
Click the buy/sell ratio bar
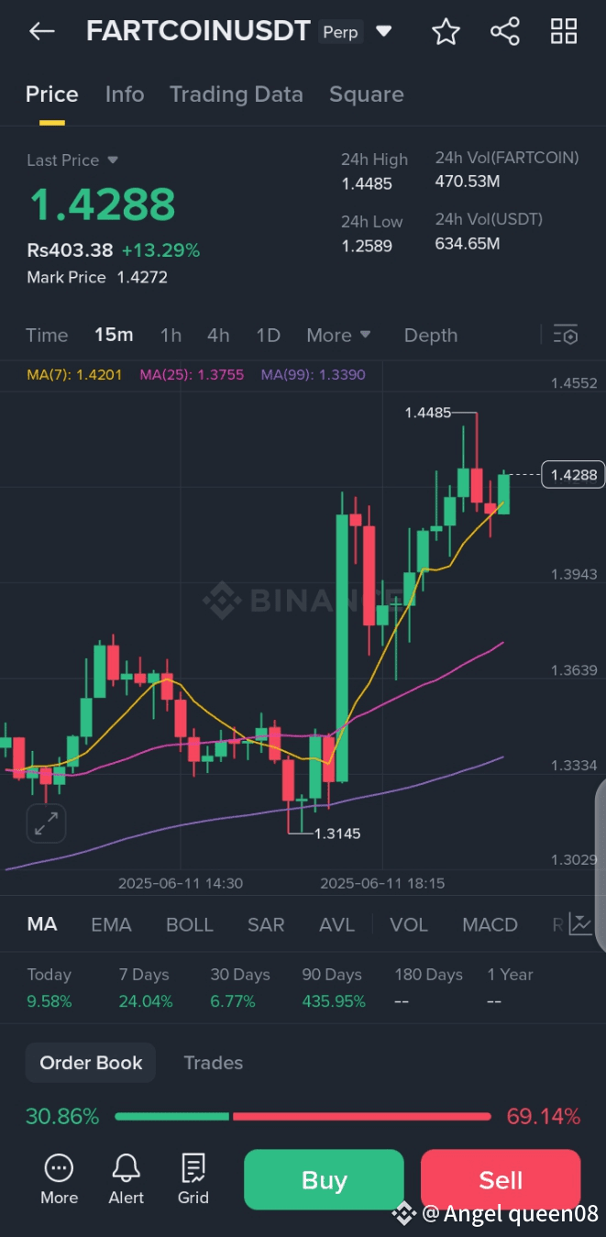(303, 1116)
